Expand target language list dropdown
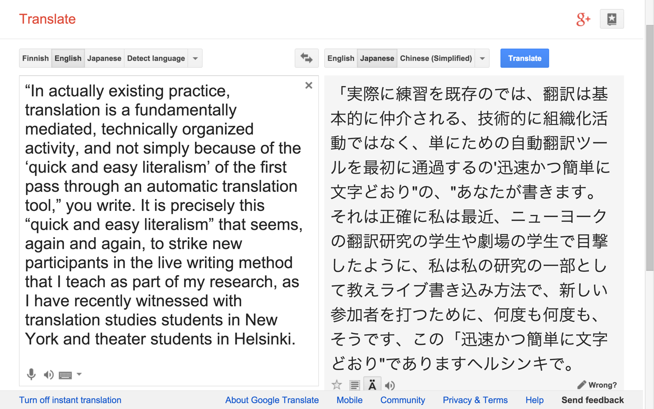This screenshot has width=654, height=409. (482, 58)
